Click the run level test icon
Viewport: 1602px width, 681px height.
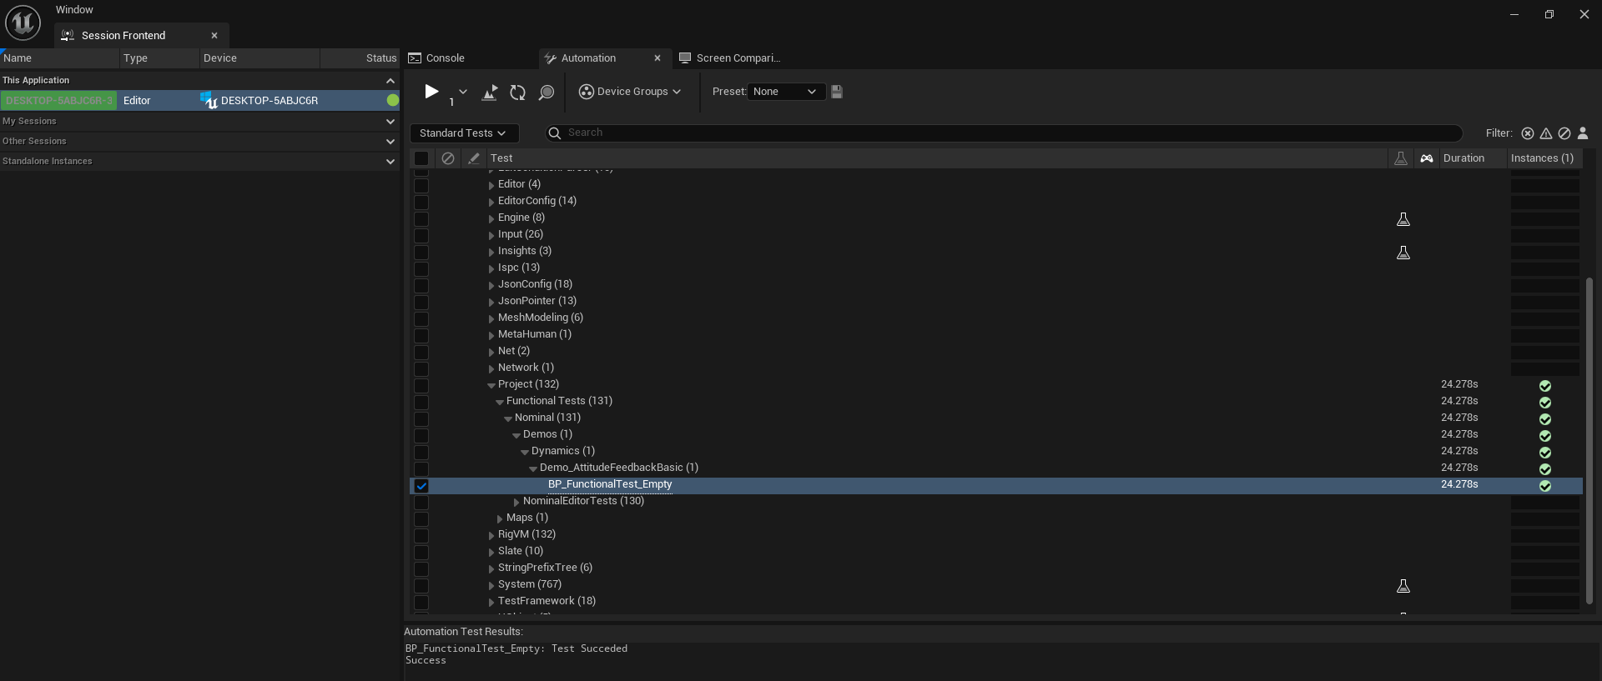click(x=490, y=92)
